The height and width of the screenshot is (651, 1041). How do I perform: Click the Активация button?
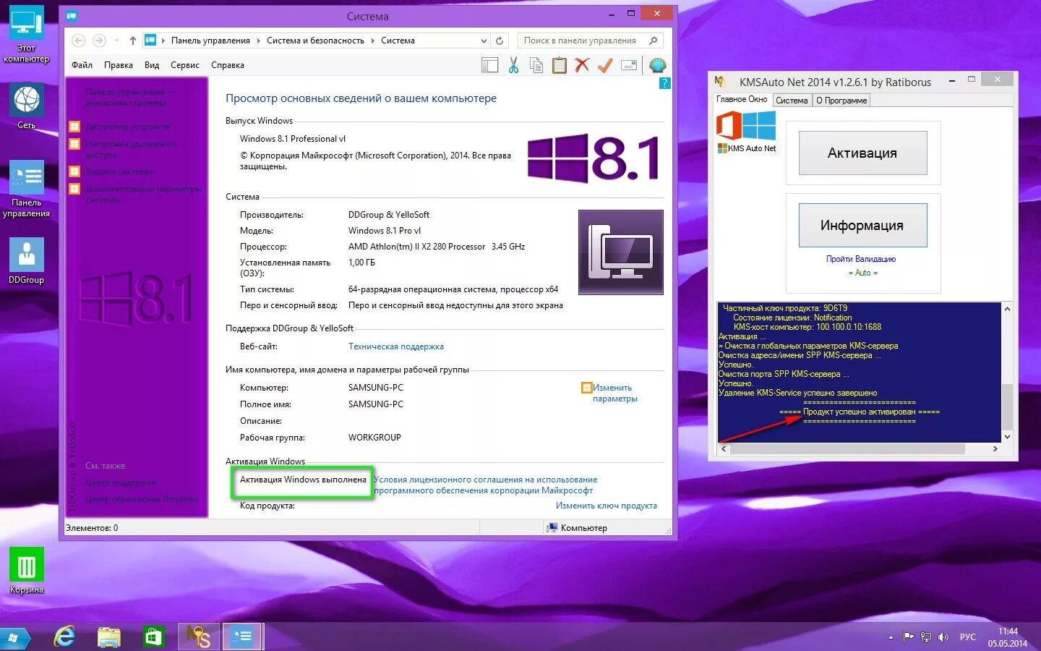tap(862, 153)
